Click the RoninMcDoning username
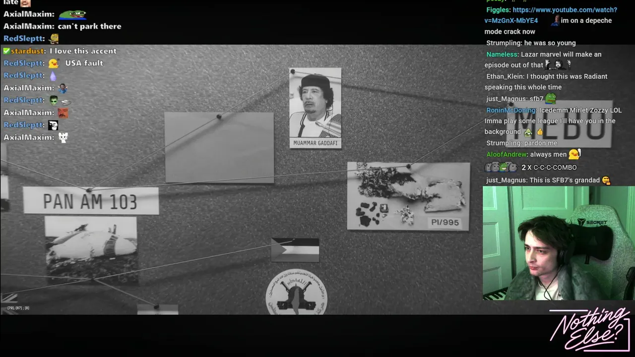635x357 pixels. pyautogui.click(x=510, y=110)
